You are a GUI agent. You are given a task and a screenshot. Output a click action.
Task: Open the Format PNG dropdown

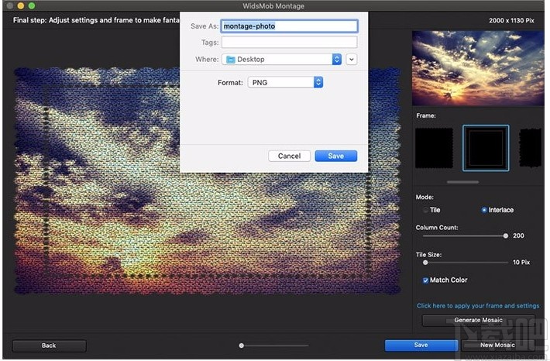285,82
